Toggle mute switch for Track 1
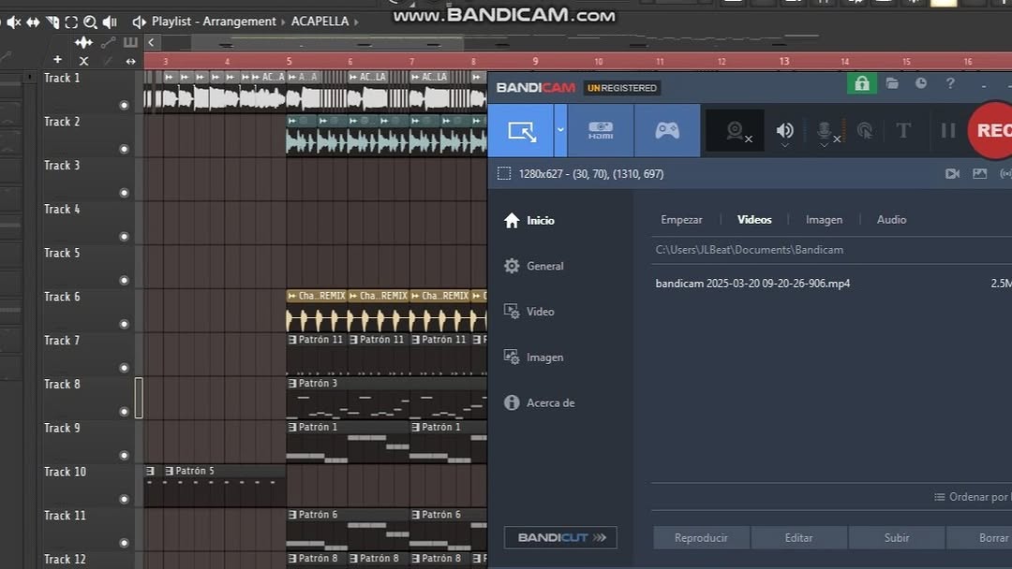The height and width of the screenshot is (569, 1012). (x=124, y=105)
